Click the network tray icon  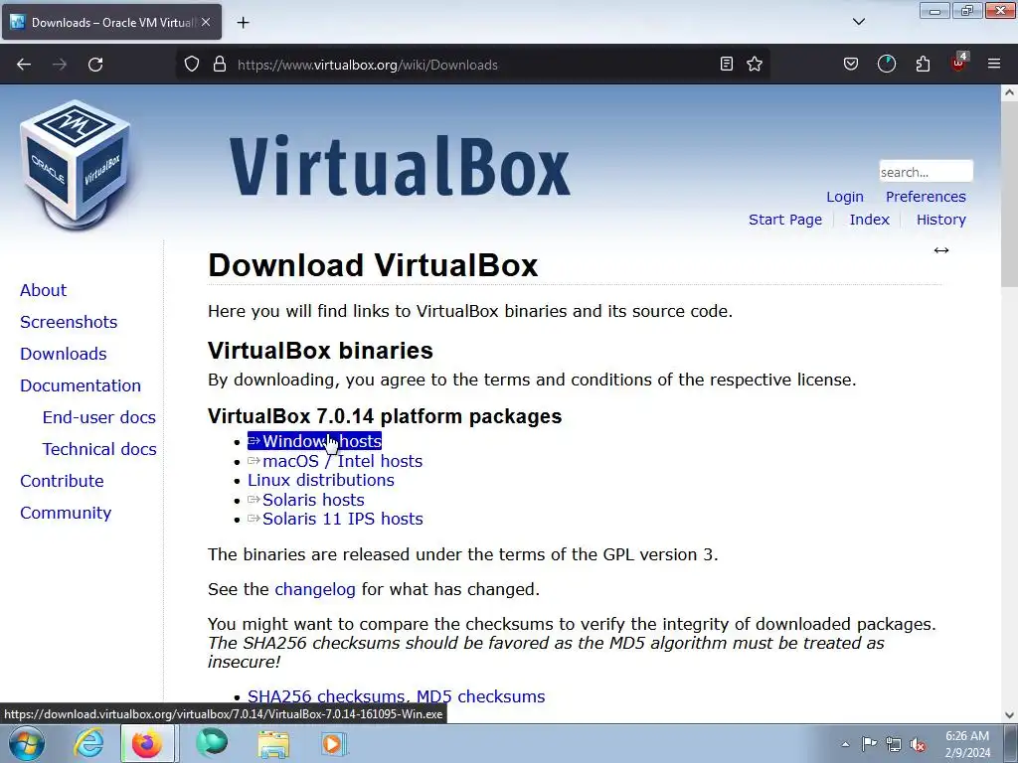[x=894, y=744]
